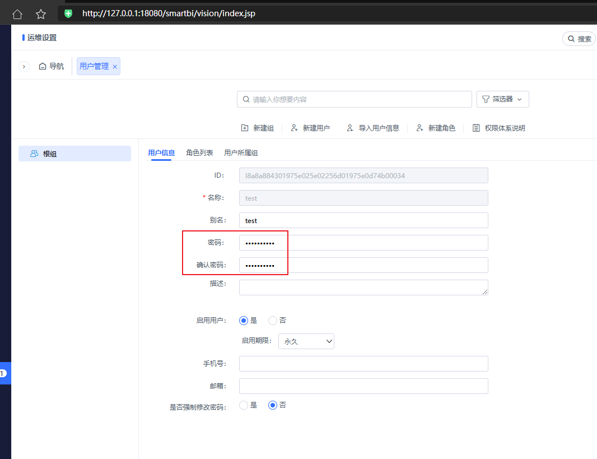Open the 启用期限 永久 dropdown

[306, 341]
